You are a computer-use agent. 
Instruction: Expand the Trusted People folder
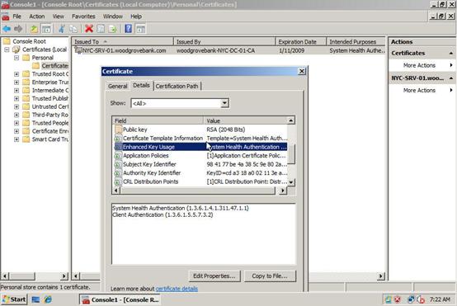[x=16, y=123]
